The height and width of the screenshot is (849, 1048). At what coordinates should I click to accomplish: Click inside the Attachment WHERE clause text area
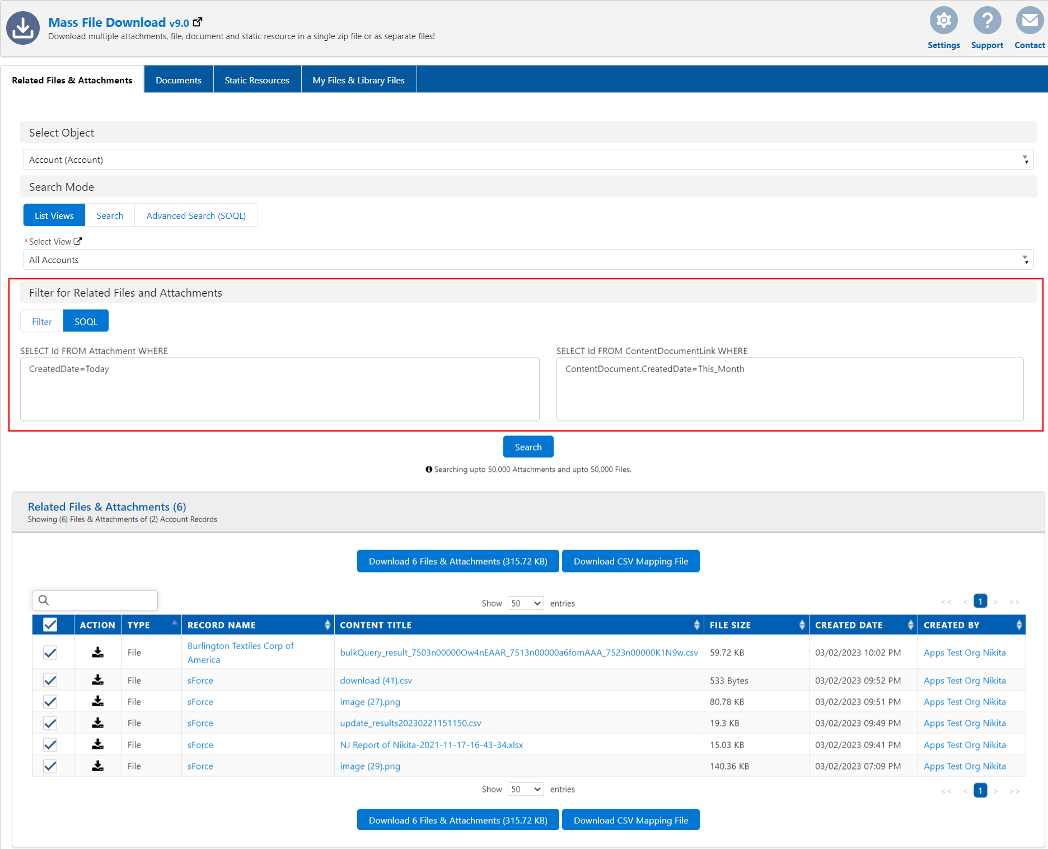[279, 389]
